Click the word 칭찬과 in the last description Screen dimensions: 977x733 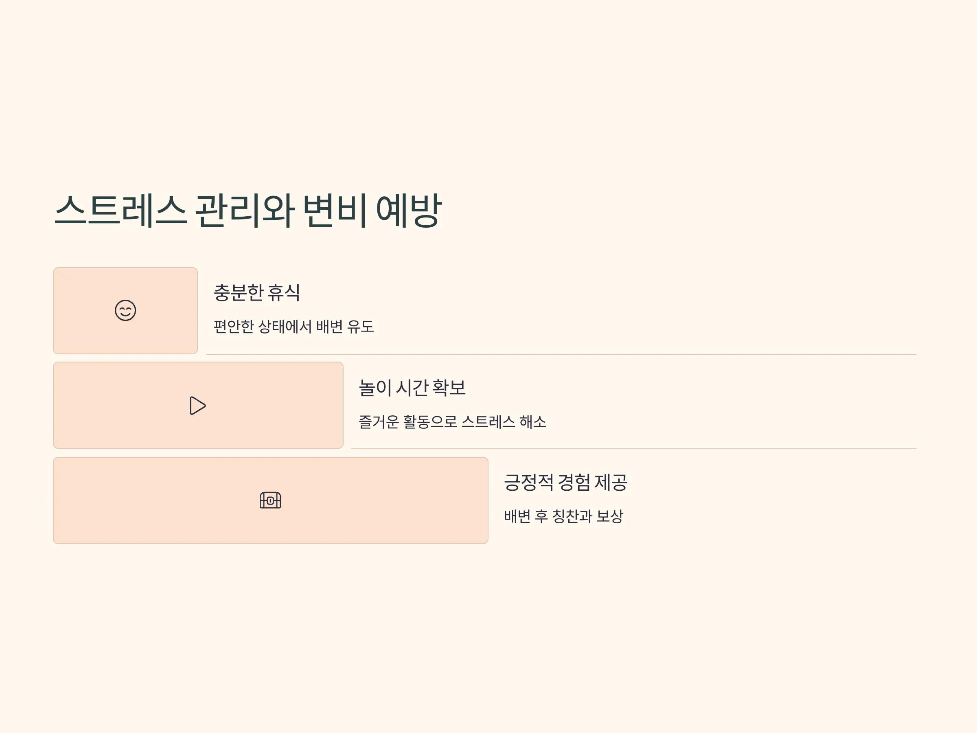pyautogui.click(x=572, y=516)
